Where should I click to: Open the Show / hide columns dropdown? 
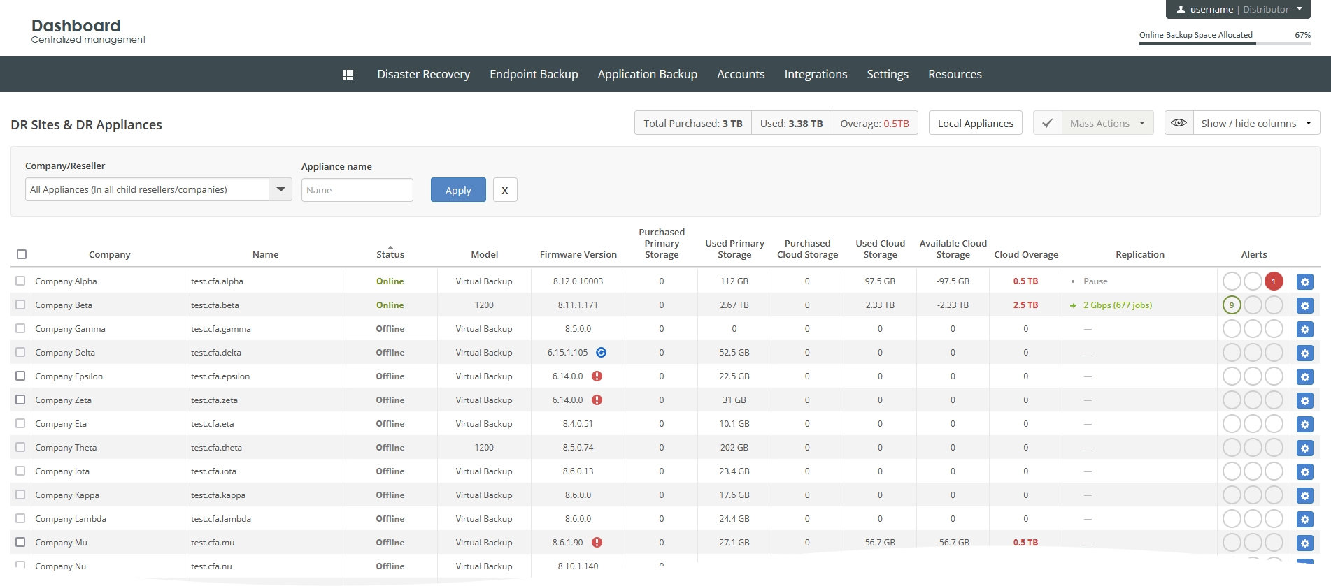[1256, 123]
